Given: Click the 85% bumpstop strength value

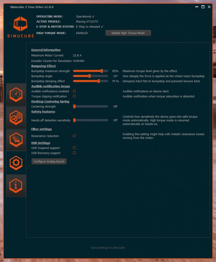Looking at the screenshot, I should (115, 71).
